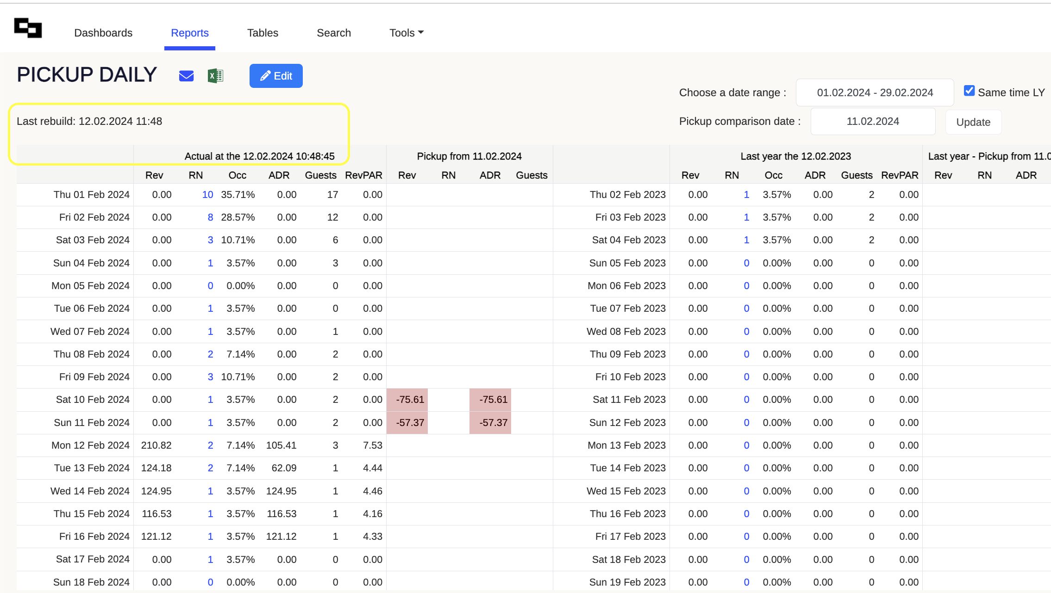Open RN link 10 for Thu 01 Feb 2024
This screenshot has width=1051, height=593.
pyautogui.click(x=207, y=195)
